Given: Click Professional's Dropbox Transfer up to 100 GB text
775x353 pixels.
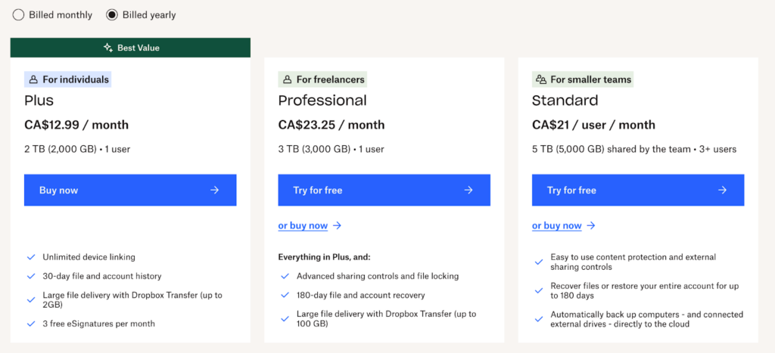Looking at the screenshot, I should click(387, 319).
